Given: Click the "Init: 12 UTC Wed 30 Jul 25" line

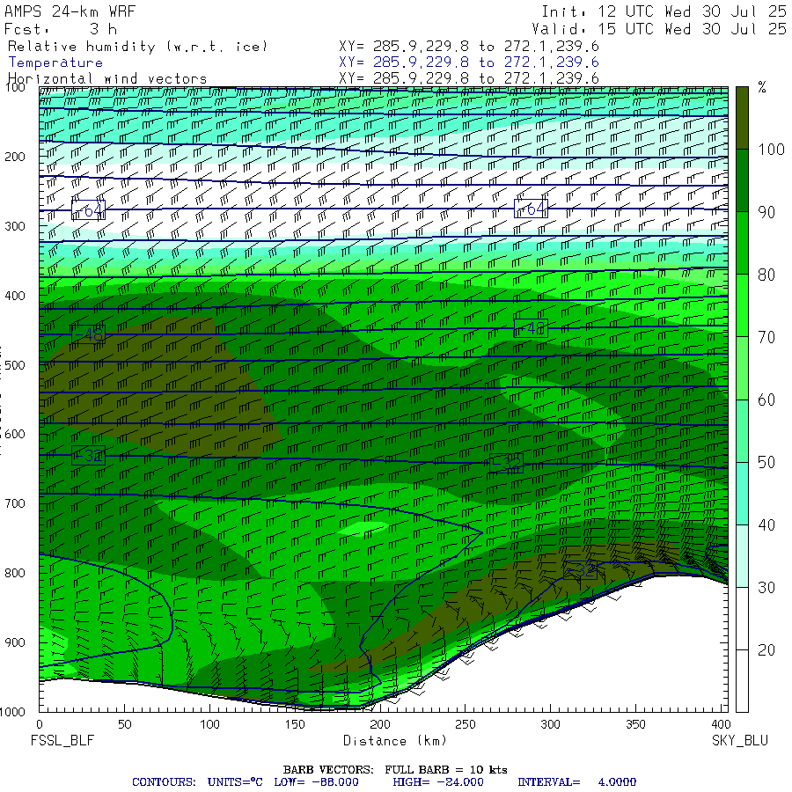Looking at the screenshot, I should point(664,11).
